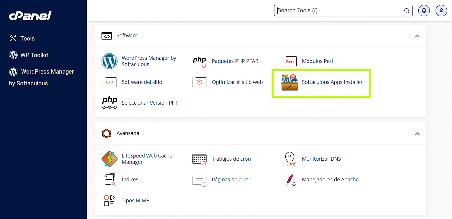
Task: Open Trabajos de cron
Action: pyautogui.click(x=231, y=159)
